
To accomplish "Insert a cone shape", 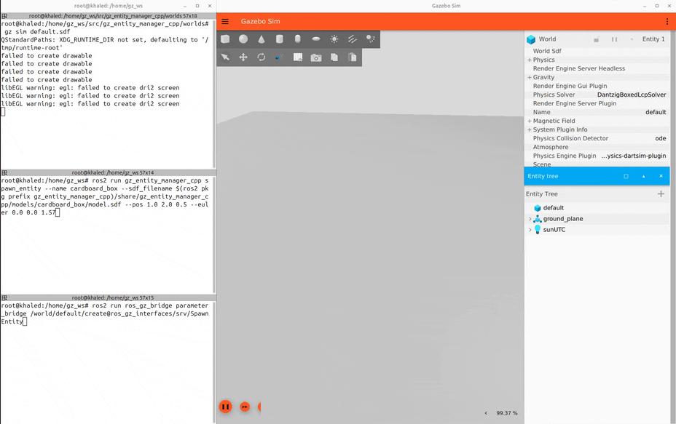I will [262, 39].
